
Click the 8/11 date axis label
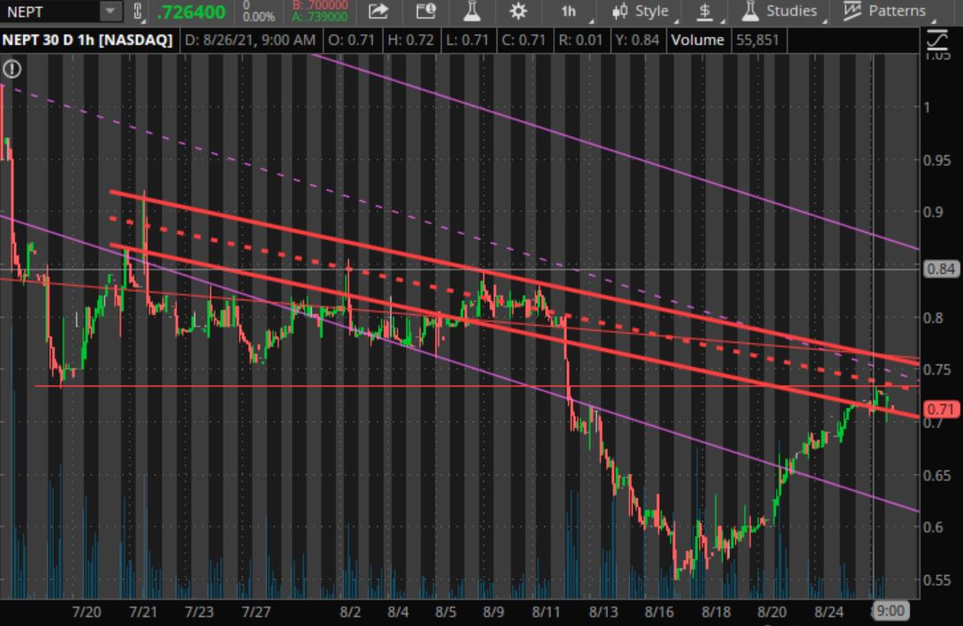[x=546, y=612]
